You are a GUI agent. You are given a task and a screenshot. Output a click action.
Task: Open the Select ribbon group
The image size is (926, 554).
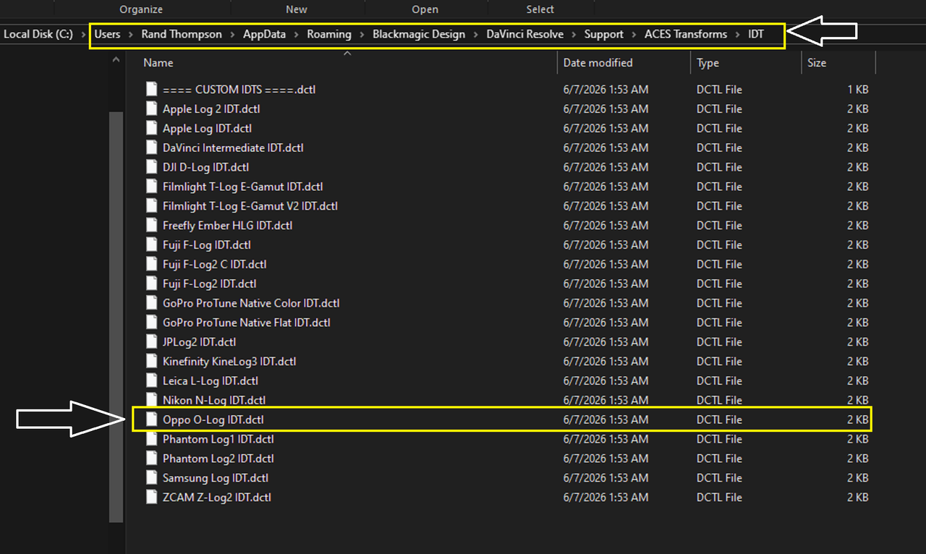click(x=540, y=9)
